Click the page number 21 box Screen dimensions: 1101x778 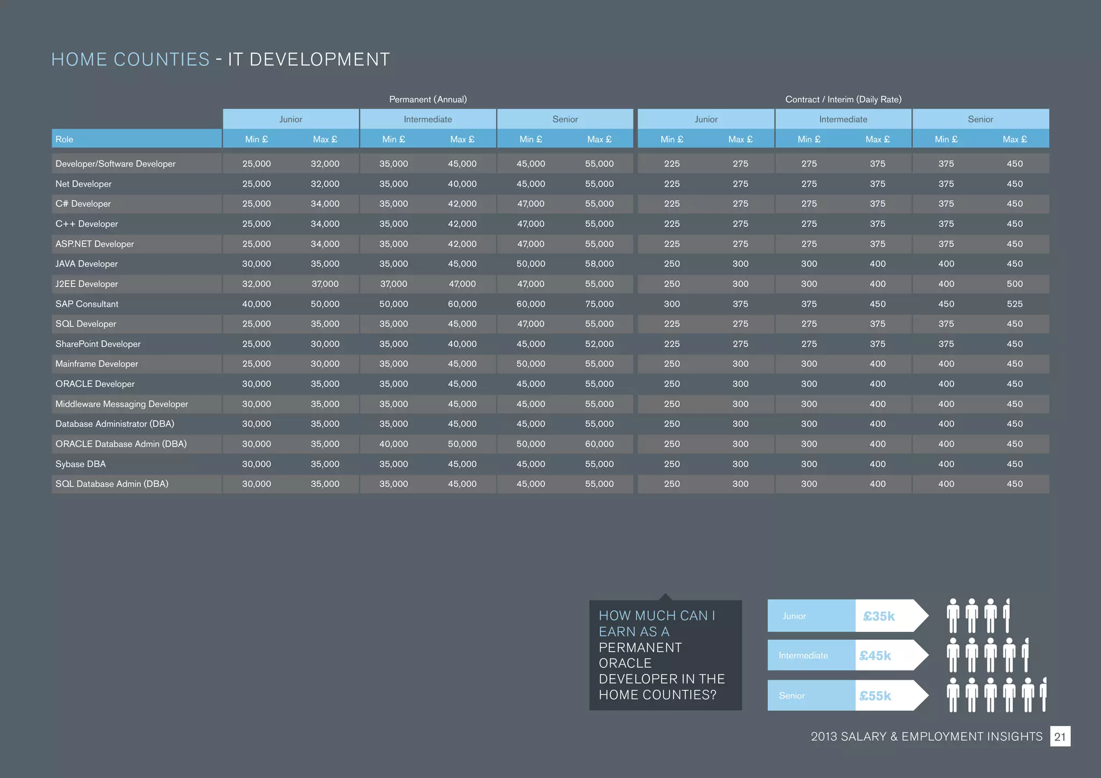click(1060, 737)
